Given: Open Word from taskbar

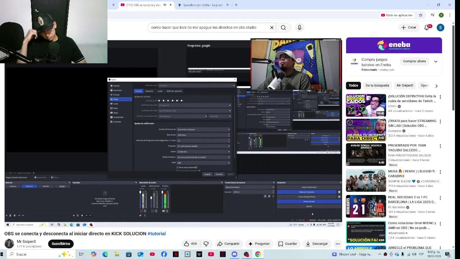Looking at the screenshot, I should point(199,254).
